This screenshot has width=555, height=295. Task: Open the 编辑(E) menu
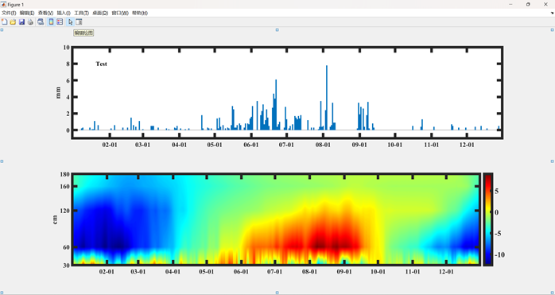point(27,13)
